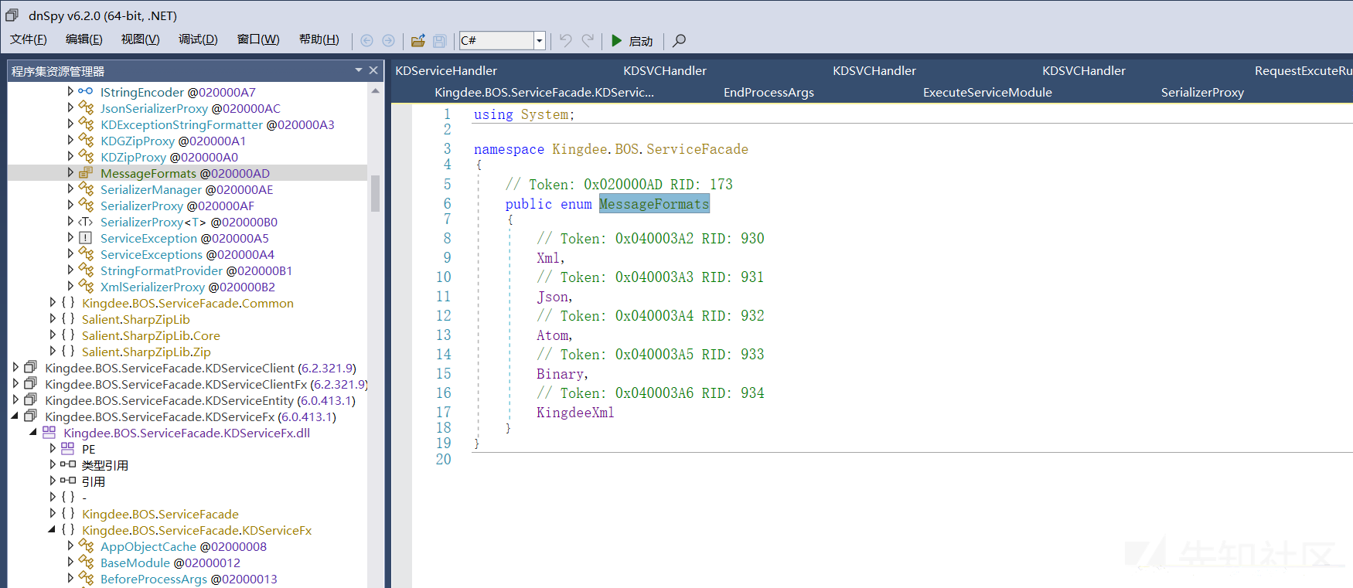1353x588 pixels.
Task: Close the assembly explorer panel
Action: tap(373, 70)
